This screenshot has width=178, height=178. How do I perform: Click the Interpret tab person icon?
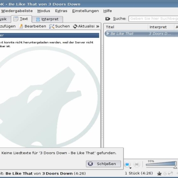(x=38, y=19)
